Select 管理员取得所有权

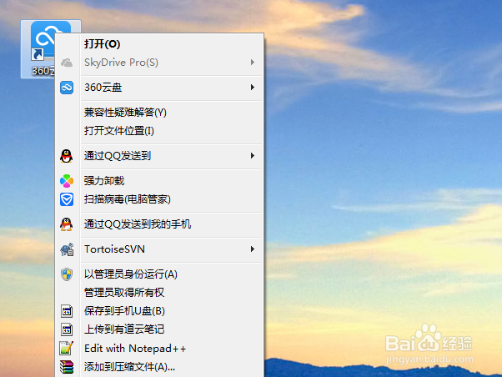[159, 293]
